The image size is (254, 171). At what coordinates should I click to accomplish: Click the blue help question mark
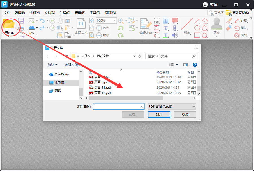(195, 65)
